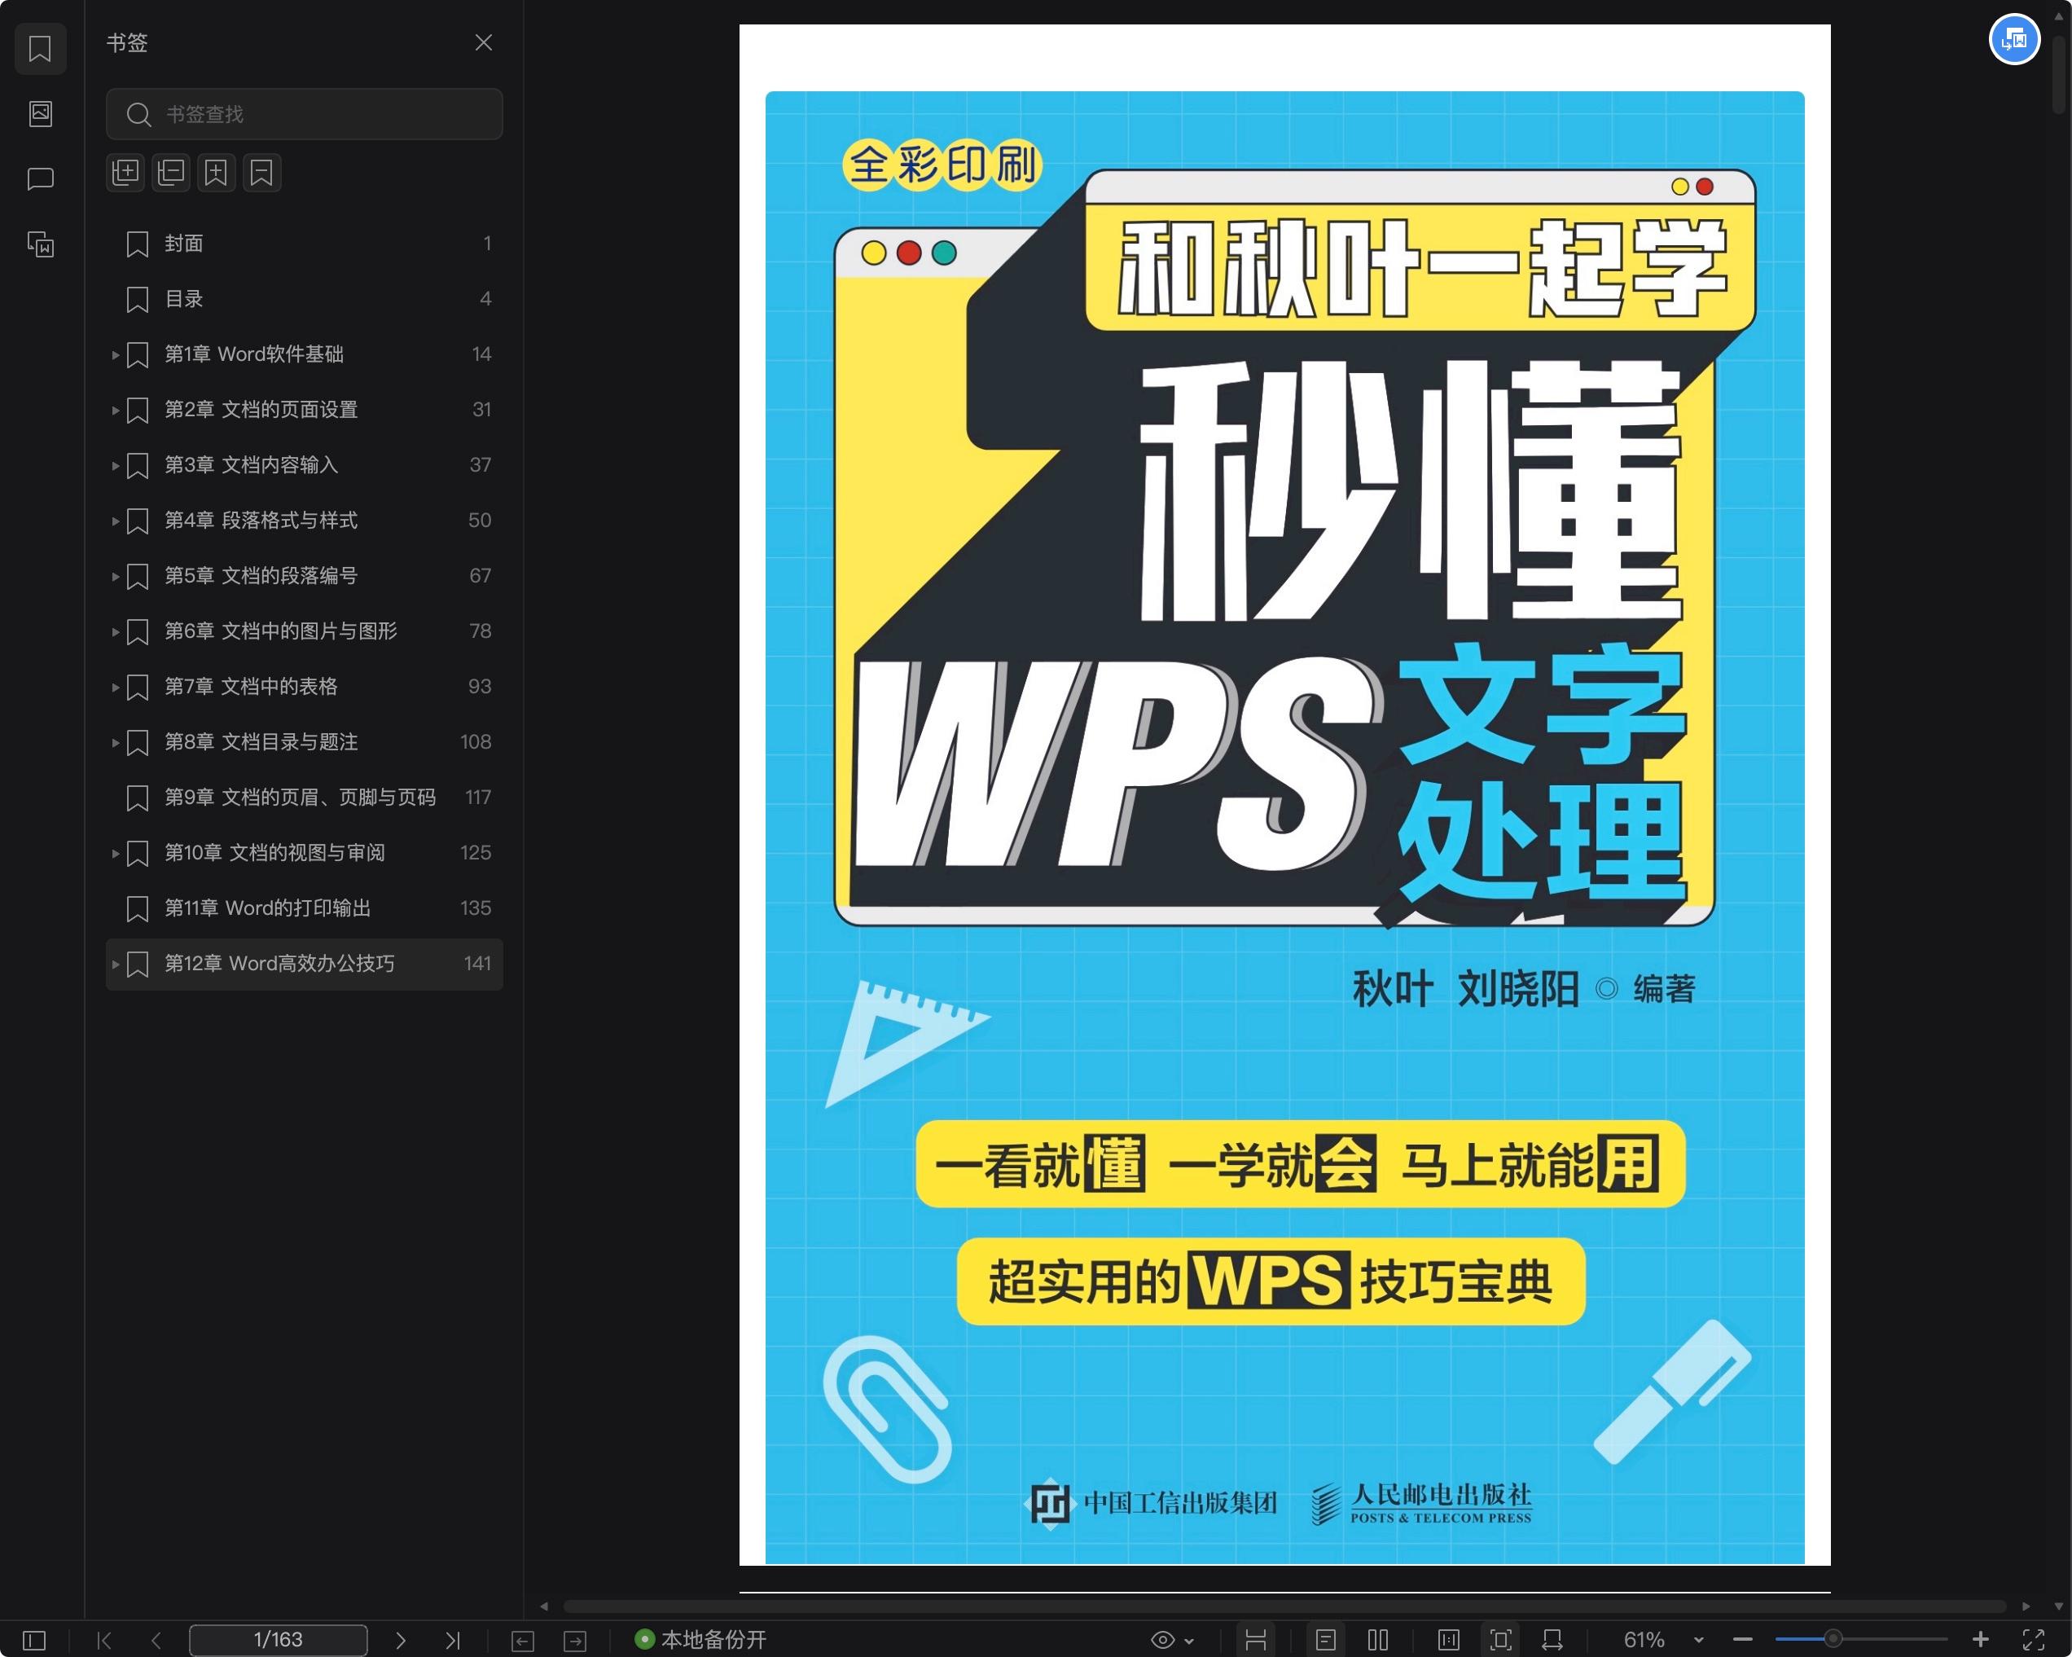Toggle continuous page scrolling icon
The height and width of the screenshot is (1657, 2072).
point(1255,1640)
